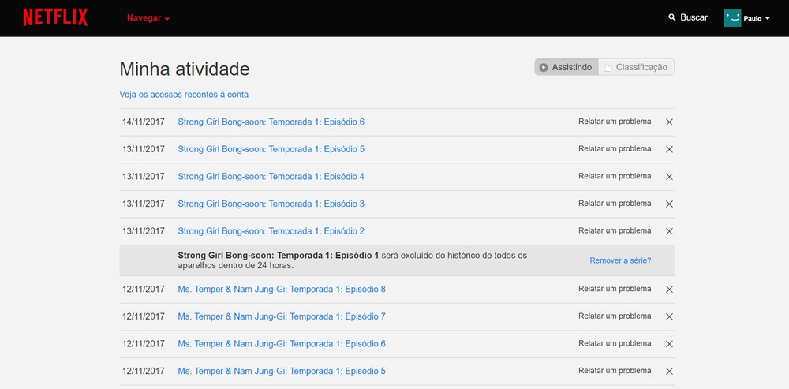Image resolution: width=789 pixels, height=389 pixels.
Task: Open Strong Girl Bong-soon Episódio 6 link
Action: coord(271,122)
